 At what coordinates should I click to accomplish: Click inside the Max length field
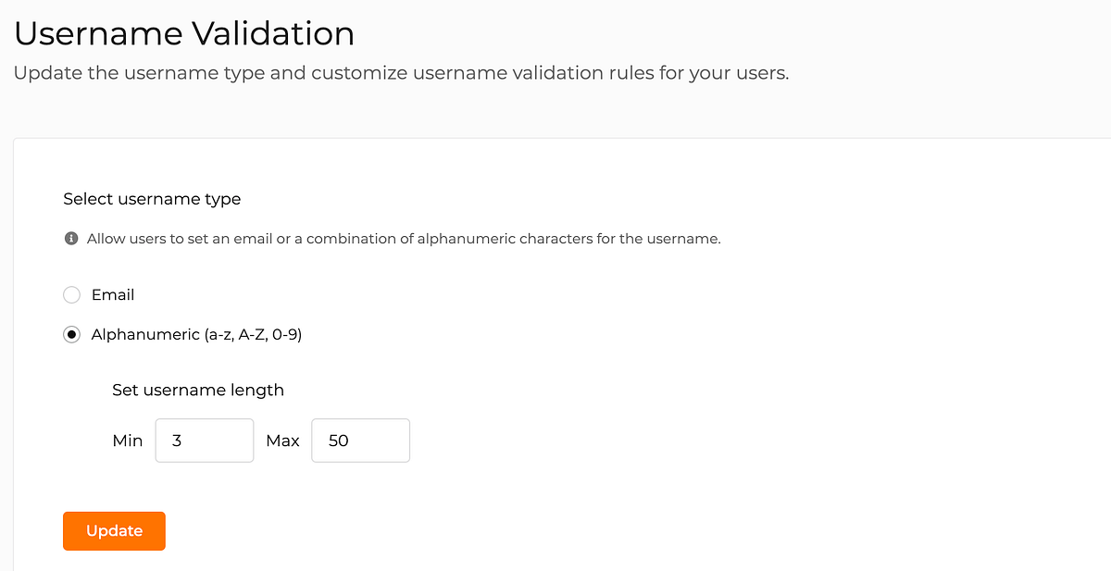pos(360,441)
